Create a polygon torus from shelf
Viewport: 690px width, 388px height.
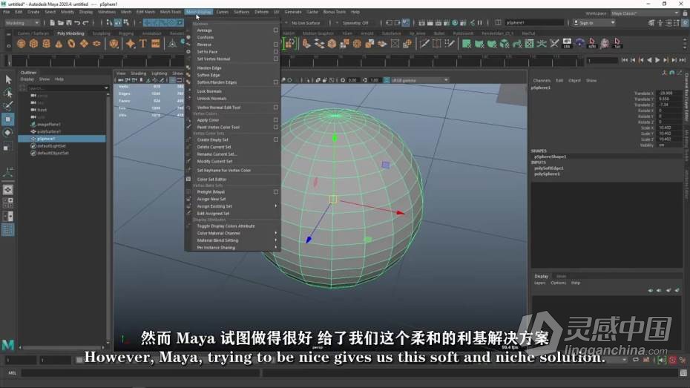coord(71,44)
